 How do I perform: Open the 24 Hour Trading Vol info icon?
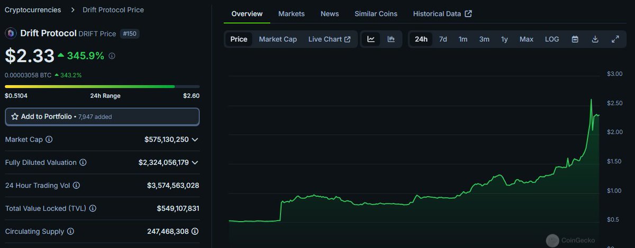pyautogui.click(x=76, y=186)
